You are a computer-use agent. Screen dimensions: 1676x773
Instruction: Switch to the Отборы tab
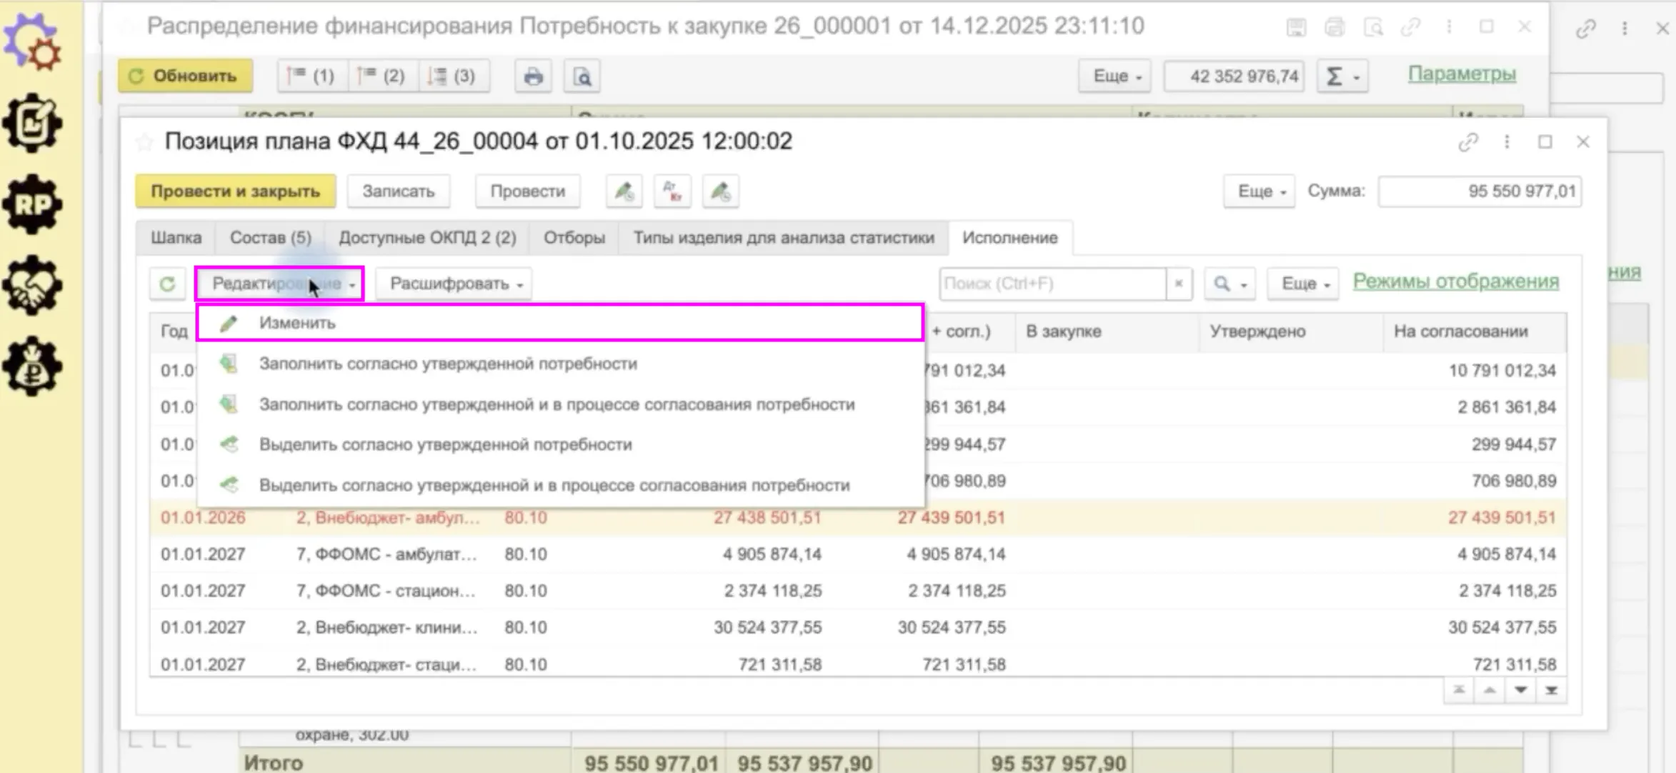[x=574, y=238]
